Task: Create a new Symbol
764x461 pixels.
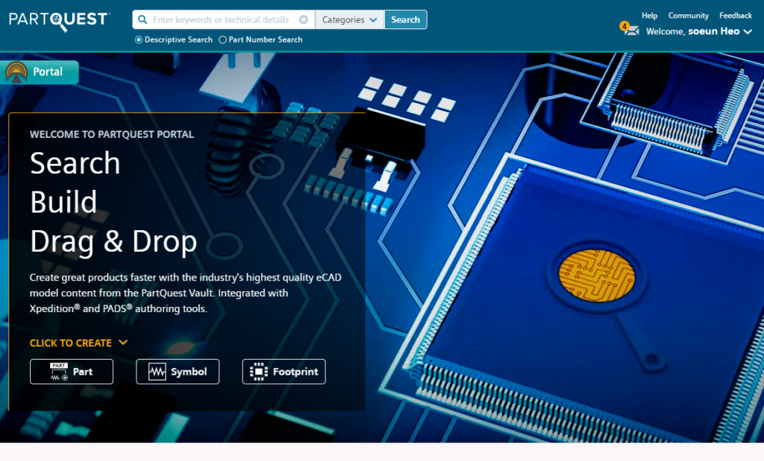Action: pyautogui.click(x=178, y=372)
